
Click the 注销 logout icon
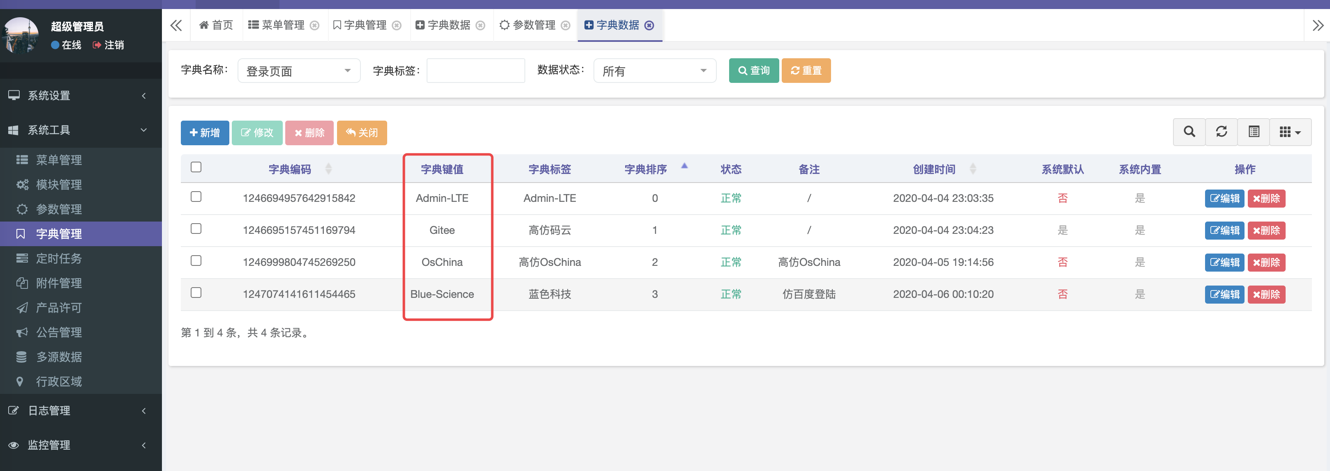tap(97, 46)
